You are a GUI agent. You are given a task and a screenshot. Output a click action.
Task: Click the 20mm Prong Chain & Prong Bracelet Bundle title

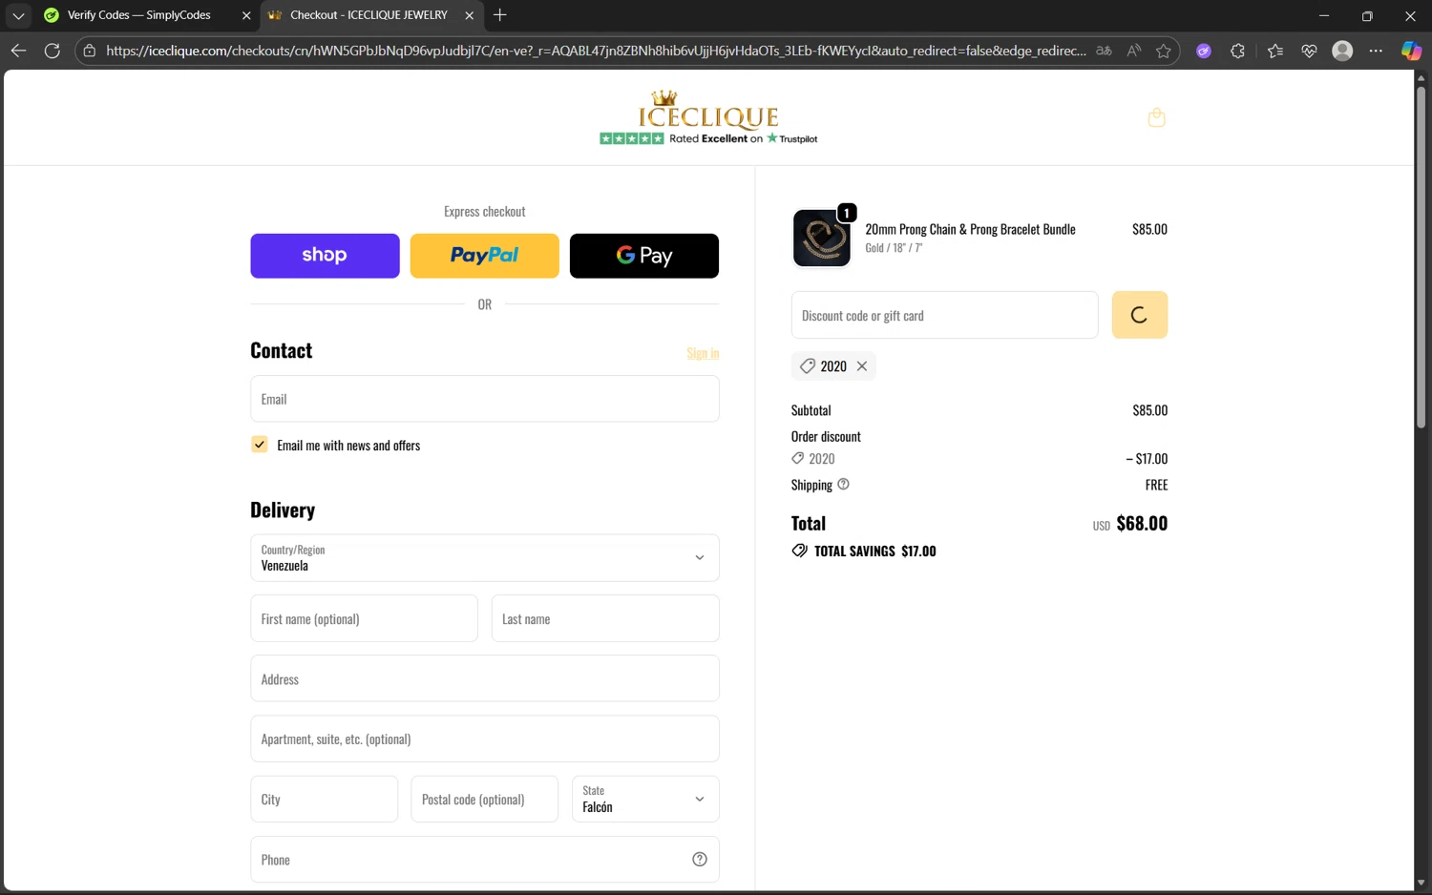[x=970, y=229]
